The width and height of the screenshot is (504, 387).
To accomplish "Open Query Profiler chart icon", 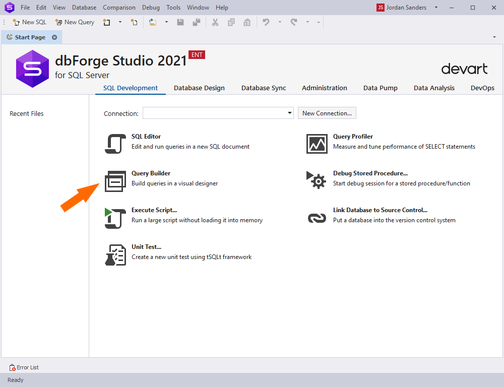I will point(317,144).
